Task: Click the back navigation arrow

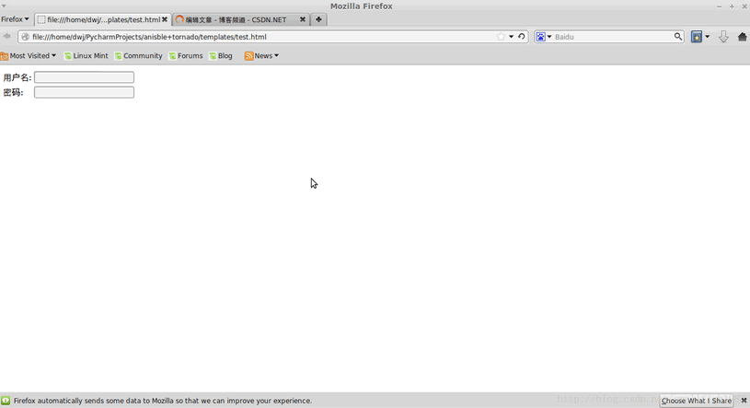Action: (7, 37)
